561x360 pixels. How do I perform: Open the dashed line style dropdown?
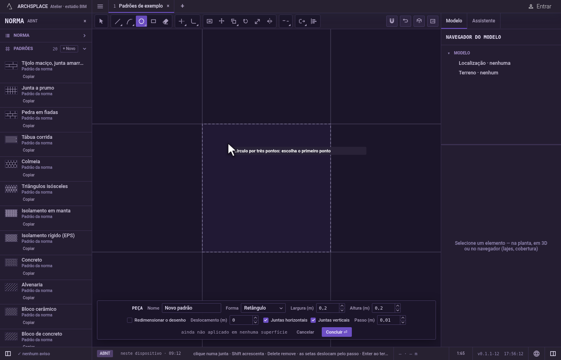[x=286, y=21]
